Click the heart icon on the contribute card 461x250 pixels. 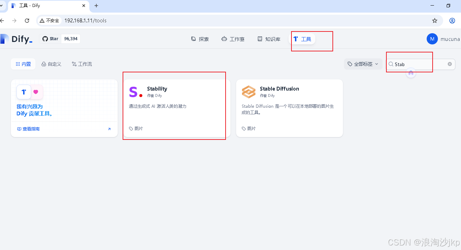[36, 92]
